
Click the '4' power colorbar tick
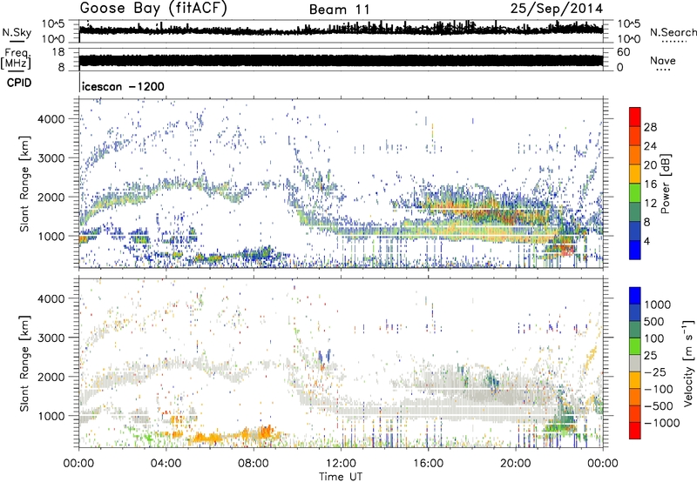click(x=647, y=241)
